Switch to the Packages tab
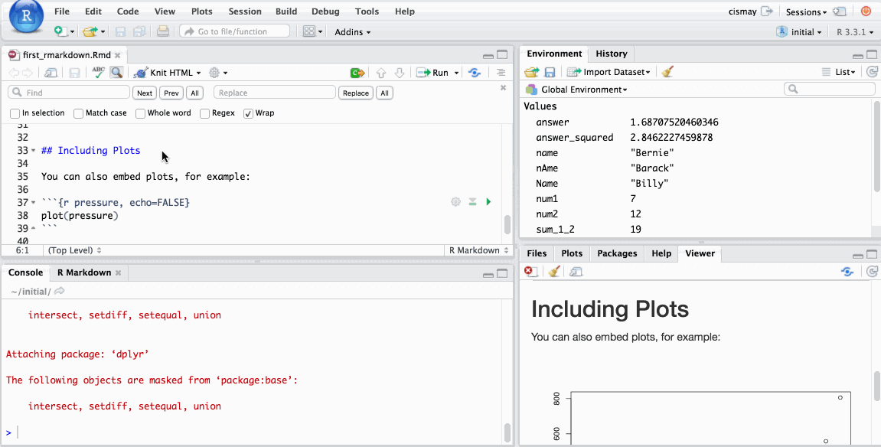The image size is (881, 447). (616, 253)
